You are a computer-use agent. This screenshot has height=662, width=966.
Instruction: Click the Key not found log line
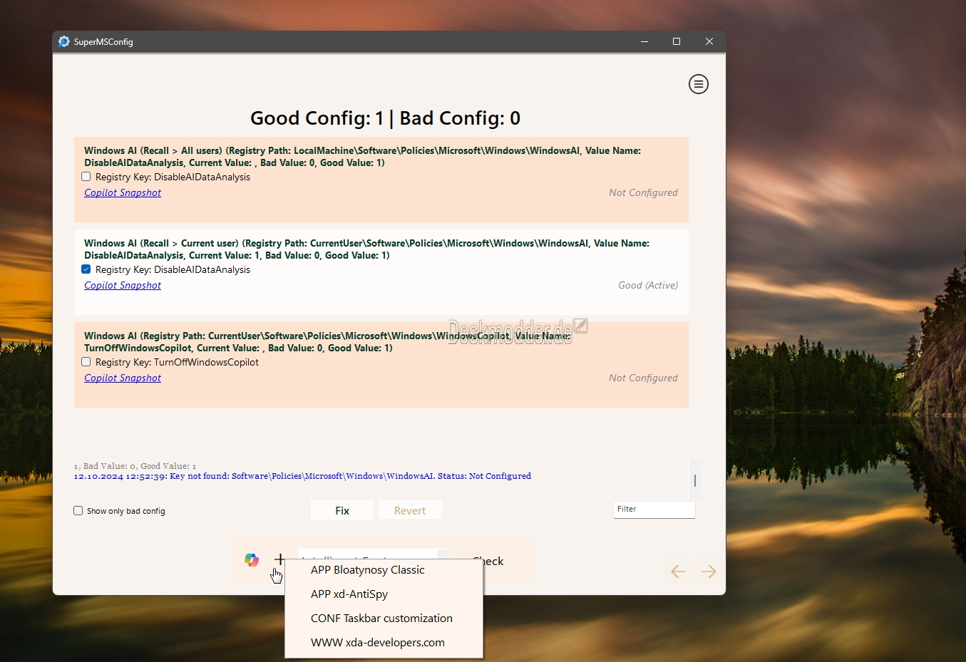pos(302,476)
